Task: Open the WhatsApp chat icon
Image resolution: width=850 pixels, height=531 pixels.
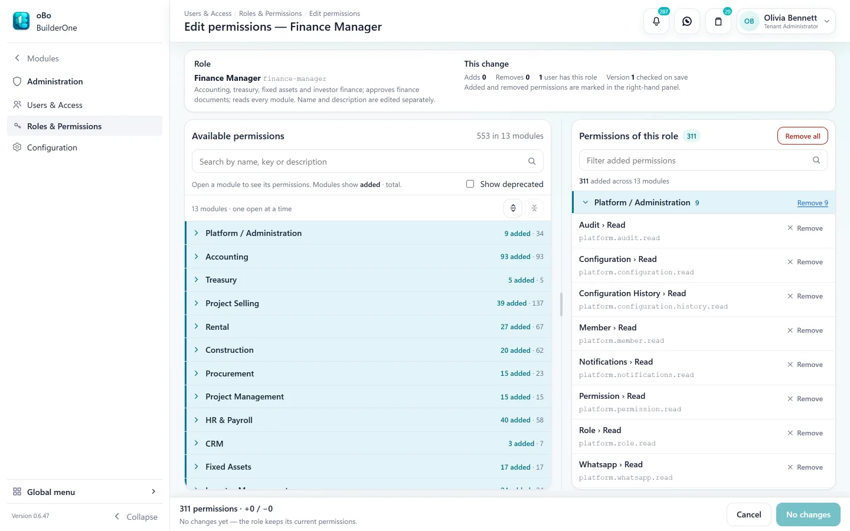Action: click(687, 21)
